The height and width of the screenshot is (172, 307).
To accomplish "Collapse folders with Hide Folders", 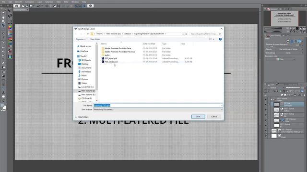I will 82,117.
